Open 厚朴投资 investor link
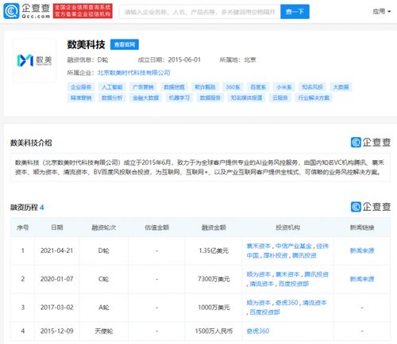This screenshot has width=397, height=344. [x=276, y=255]
